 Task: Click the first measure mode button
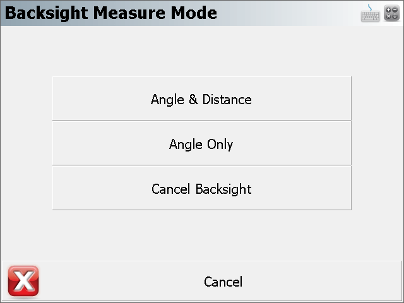pos(202,98)
